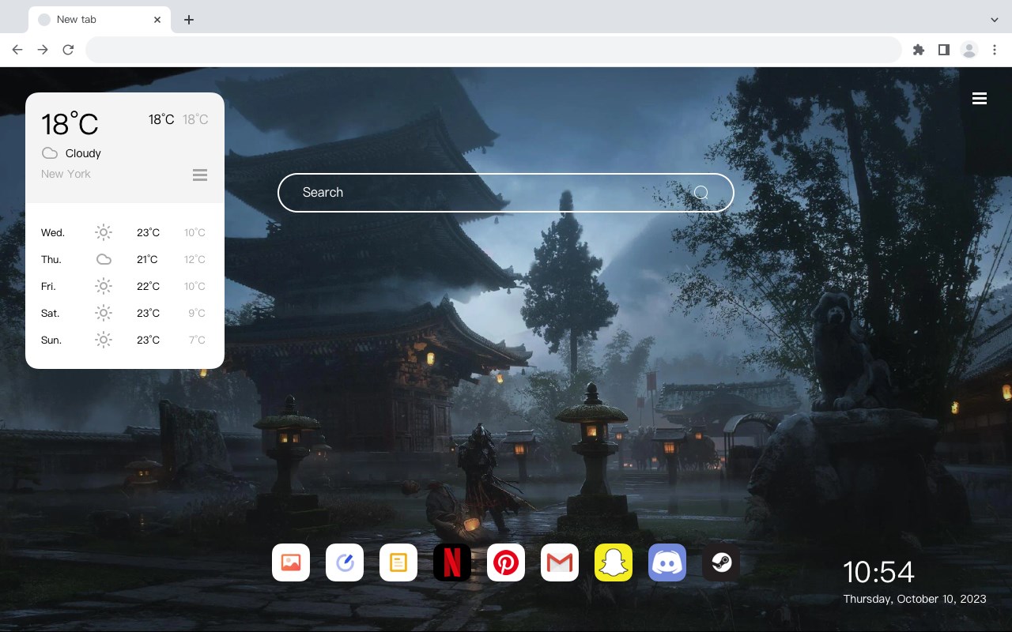Select the Fri. forecast row label
This screenshot has width=1012, height=632.
click(x=49, y=286)
